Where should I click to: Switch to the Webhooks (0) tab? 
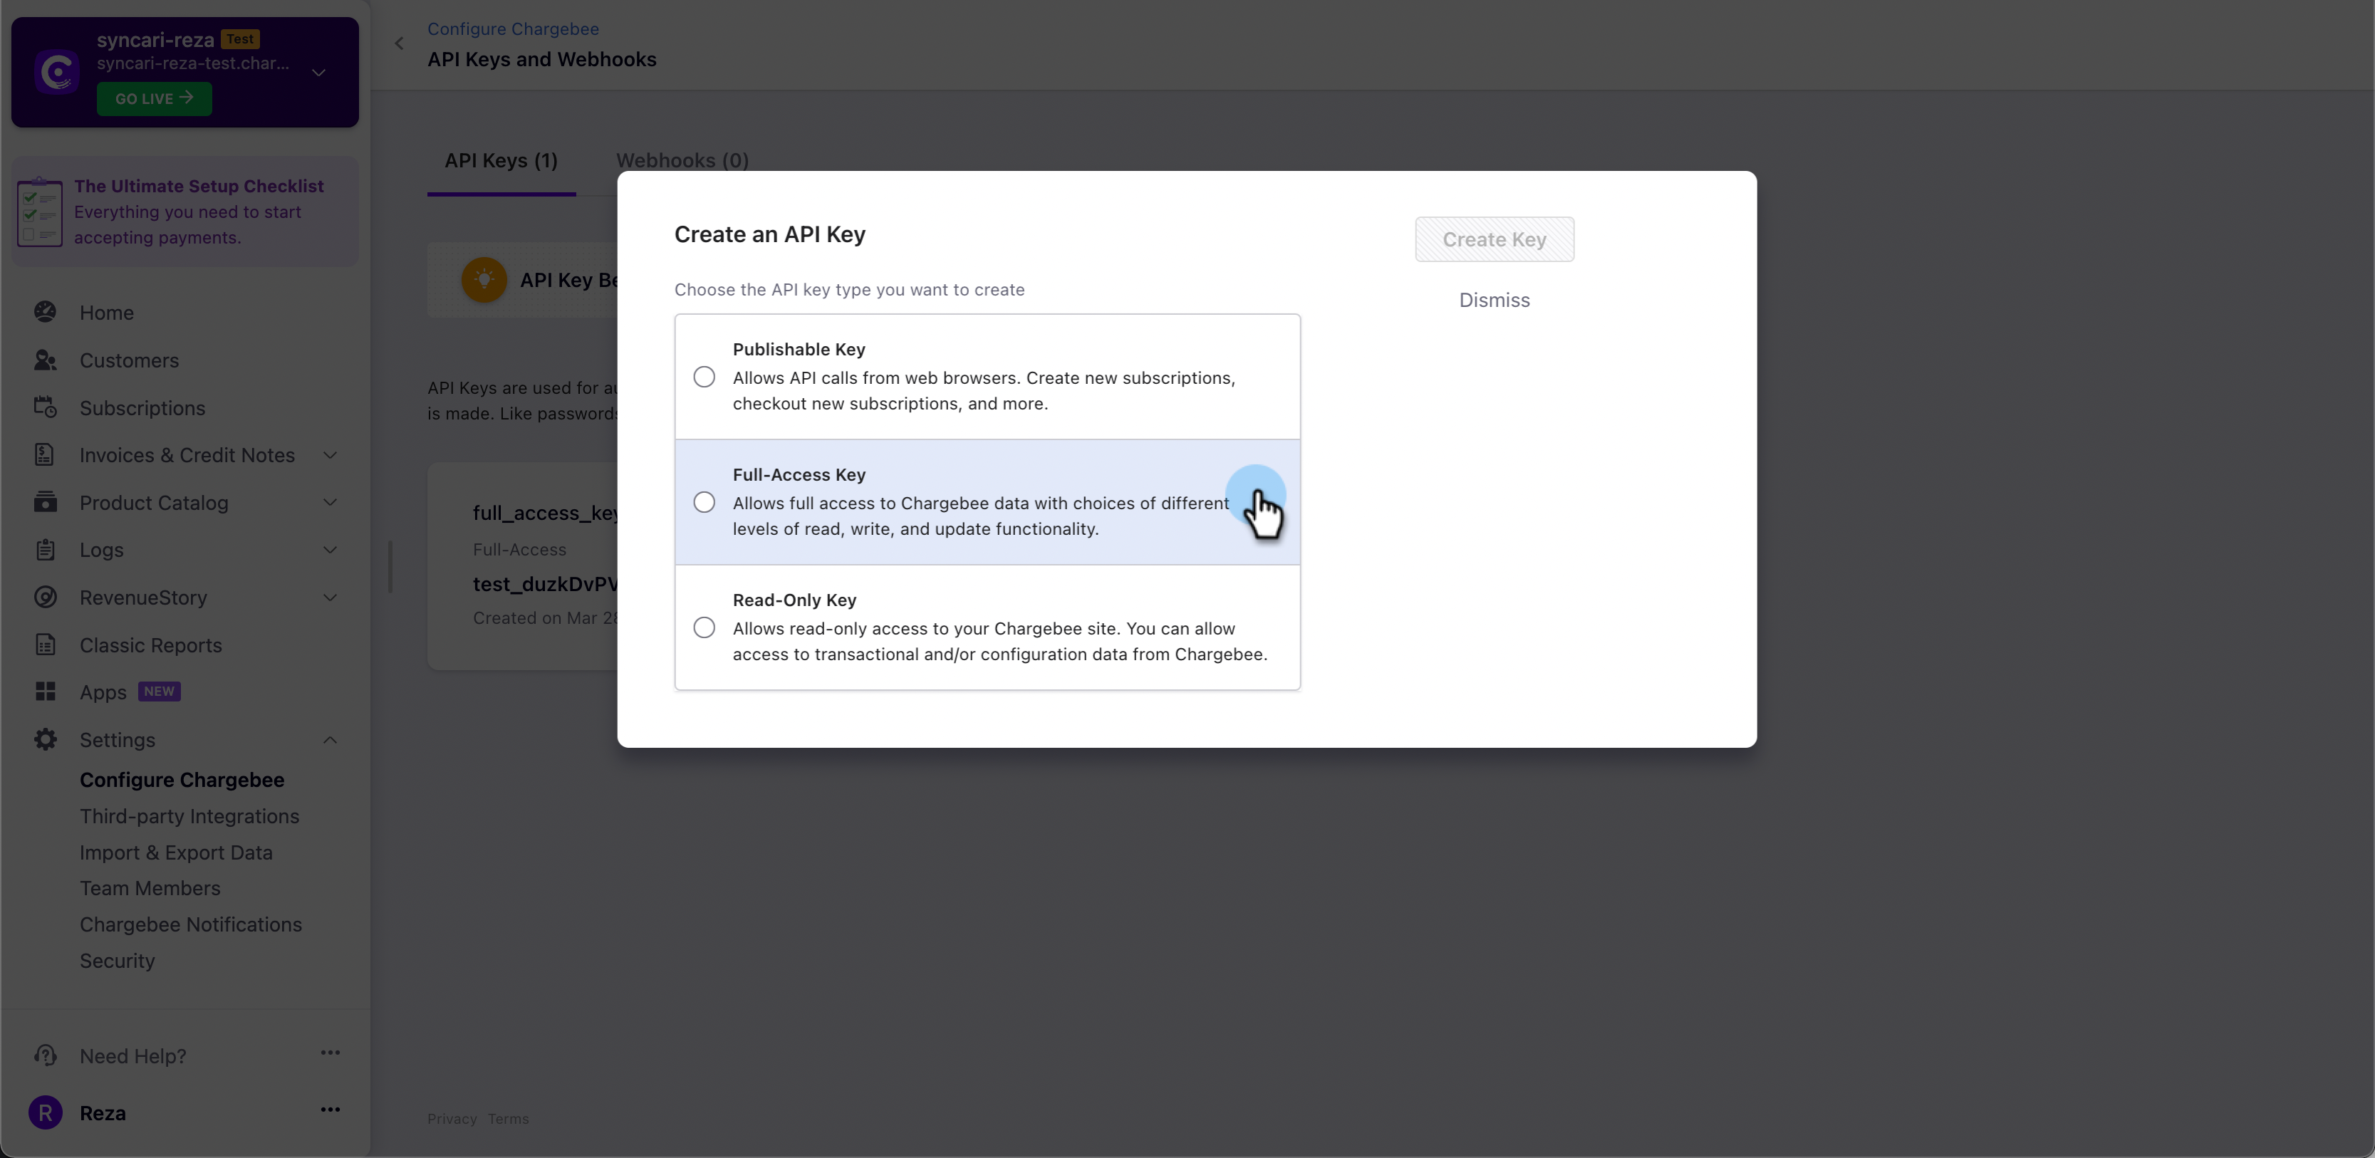[682, 160]
